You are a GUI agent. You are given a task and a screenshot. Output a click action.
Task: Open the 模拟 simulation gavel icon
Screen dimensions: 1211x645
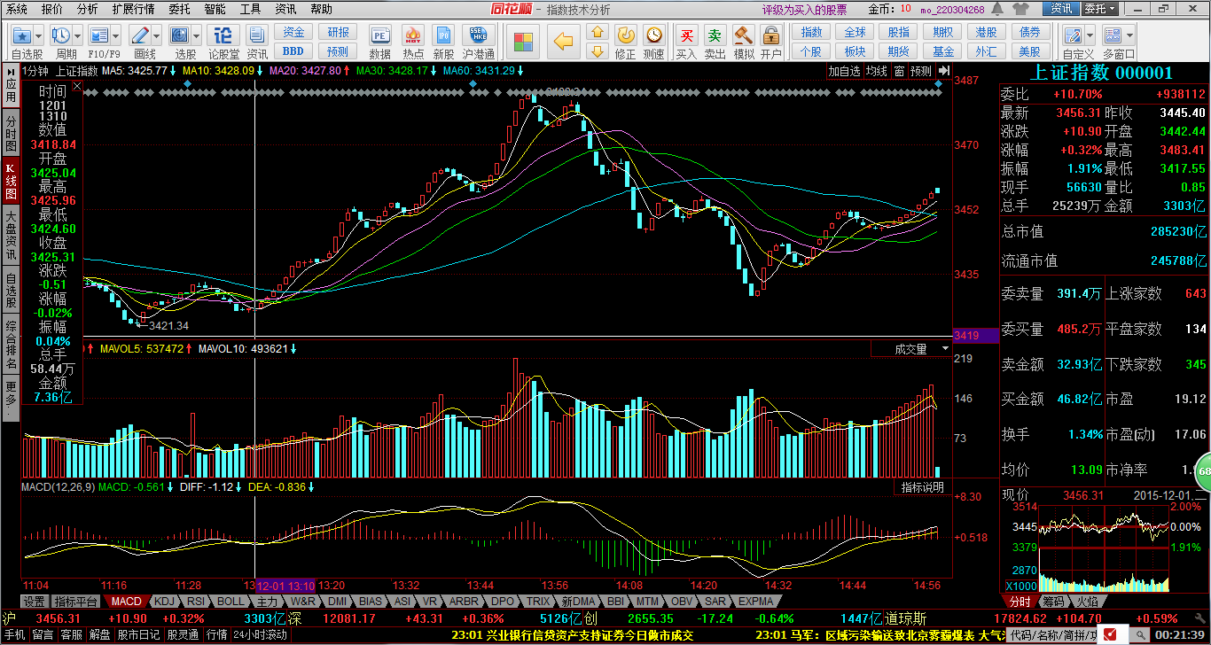[743, 35]
